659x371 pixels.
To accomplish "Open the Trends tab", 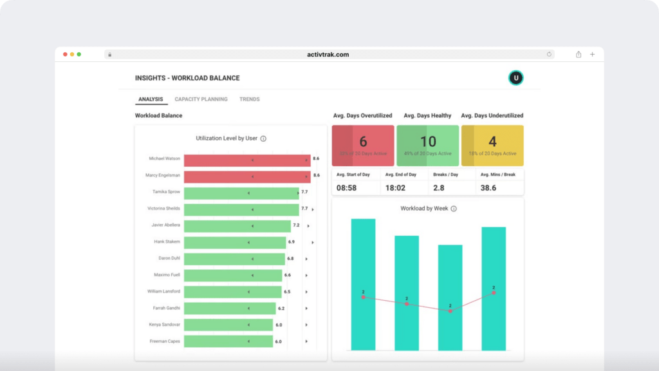I will click(x=249, y=99).
